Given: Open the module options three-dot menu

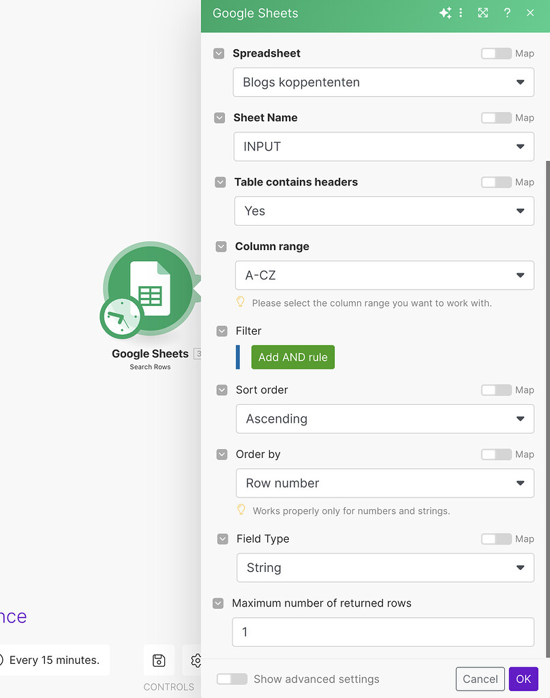Looking at the screenshot, I should pos(461,12).
